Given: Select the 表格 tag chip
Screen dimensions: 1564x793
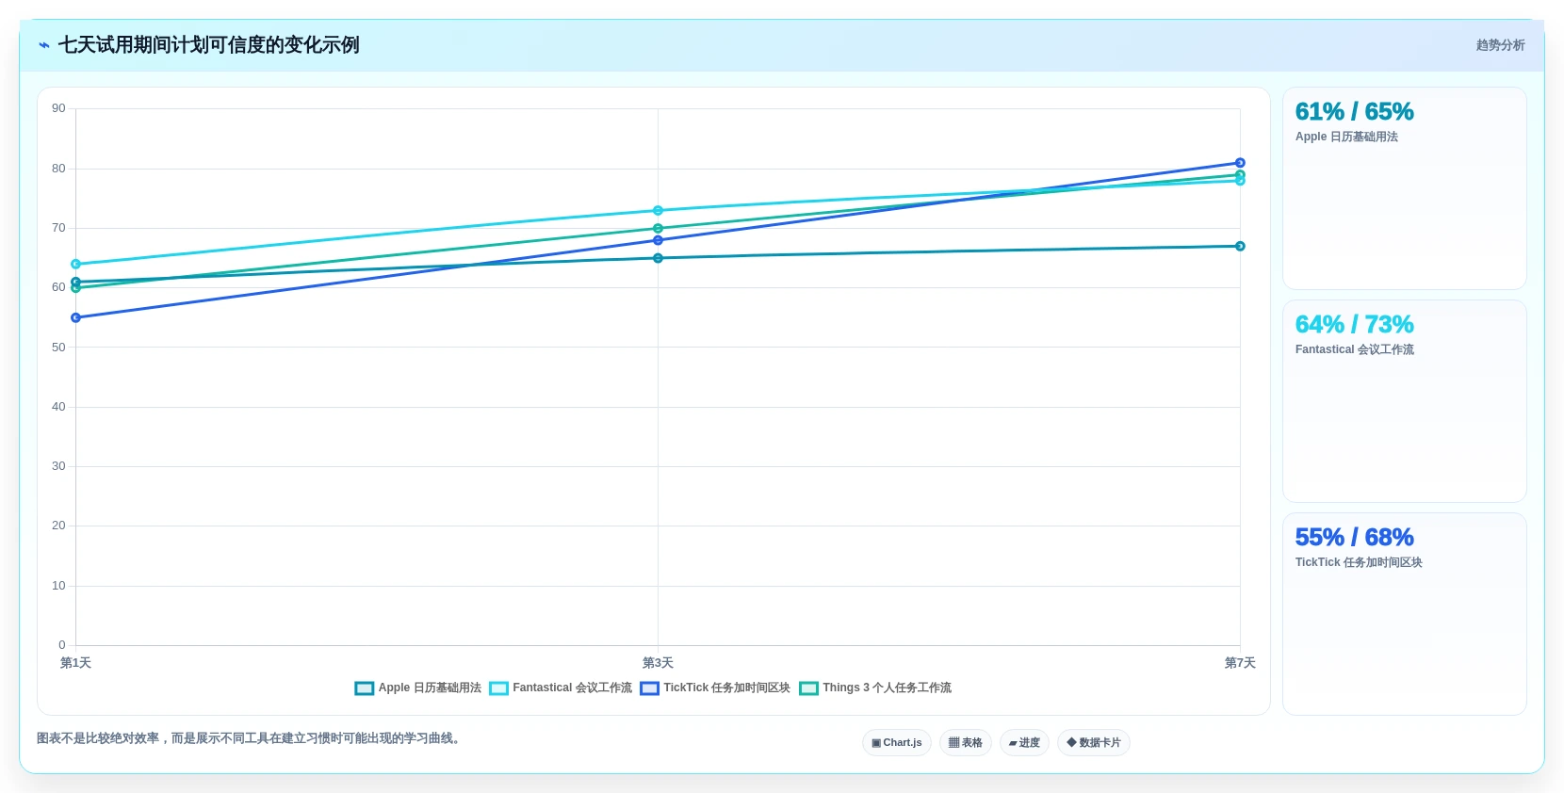Looking at the screenshot, I should tap(966, 743).
